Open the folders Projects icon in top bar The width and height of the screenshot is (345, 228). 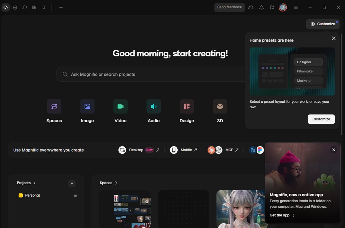[25, 7]
